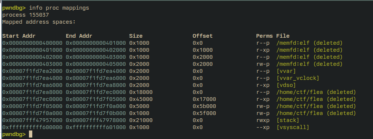Click the 'Start Addr' column header
The width and height of the screenshot is (373, 139).
pyautogui.click(x=19, y=36)
